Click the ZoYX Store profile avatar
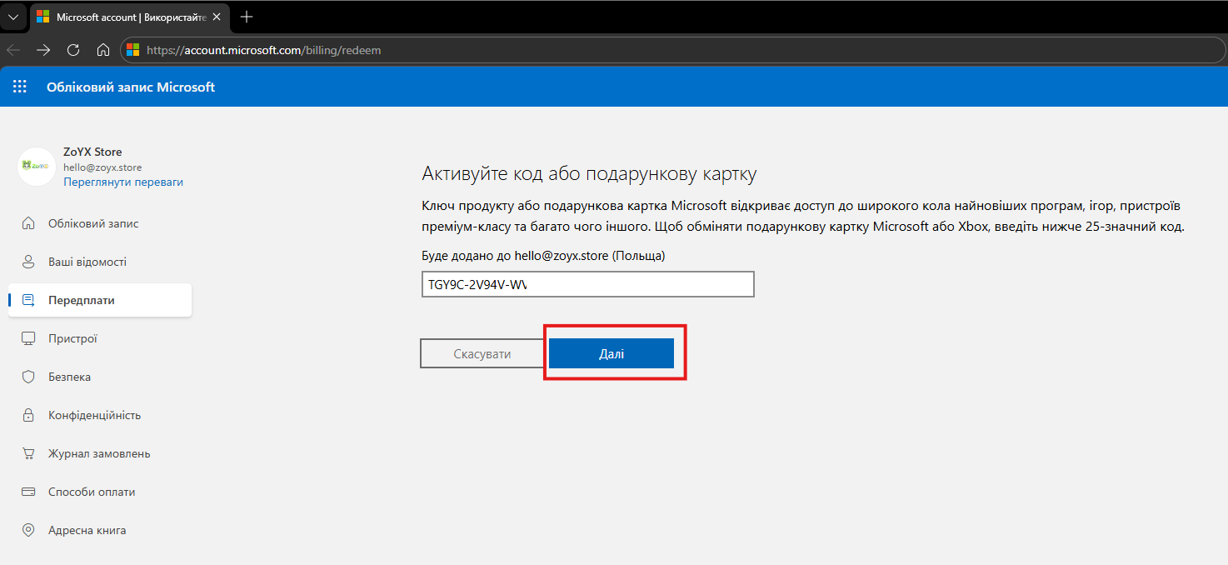Image resolution: width=1228 pixels, height=565 pixels. tap(37, 167)
